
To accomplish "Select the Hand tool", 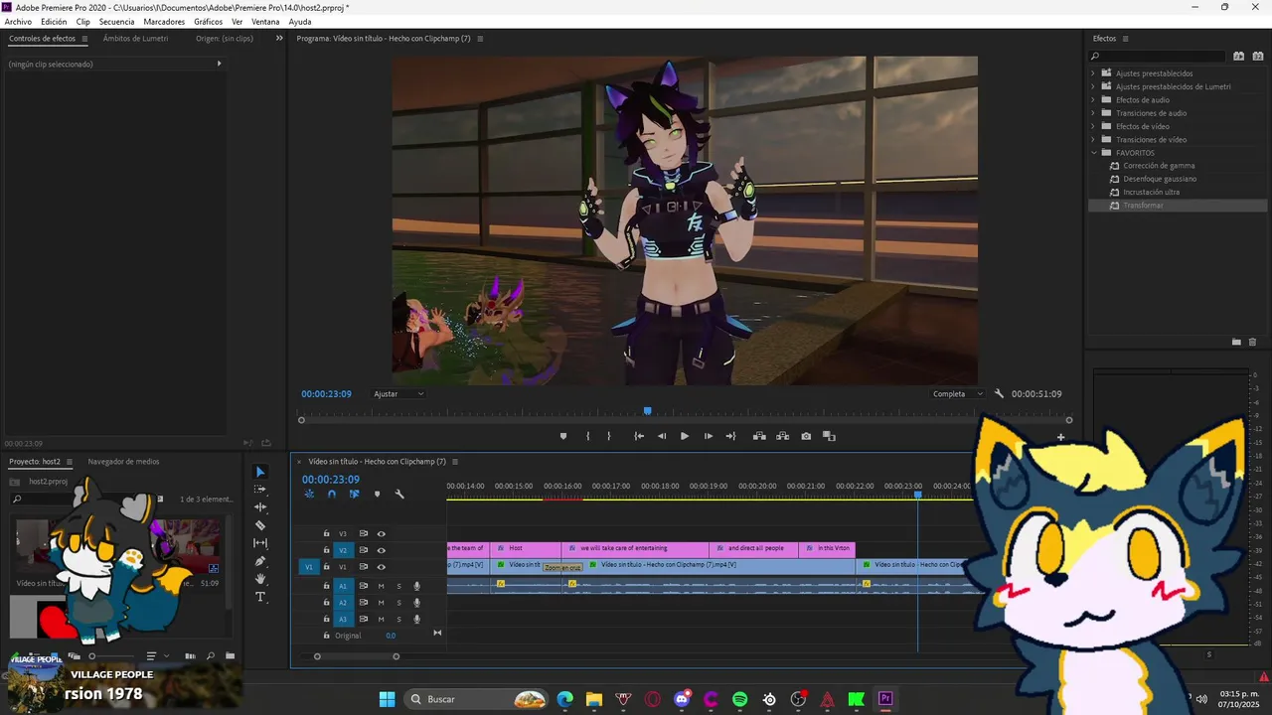I will 260,579.
